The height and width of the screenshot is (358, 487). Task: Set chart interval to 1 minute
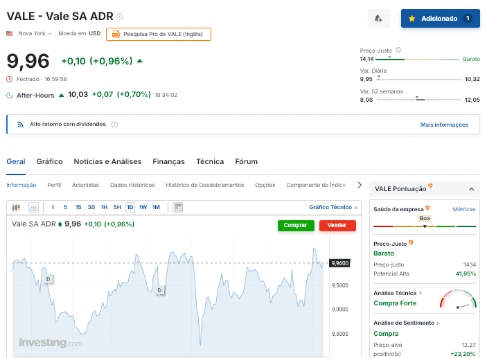click(53, 207)
